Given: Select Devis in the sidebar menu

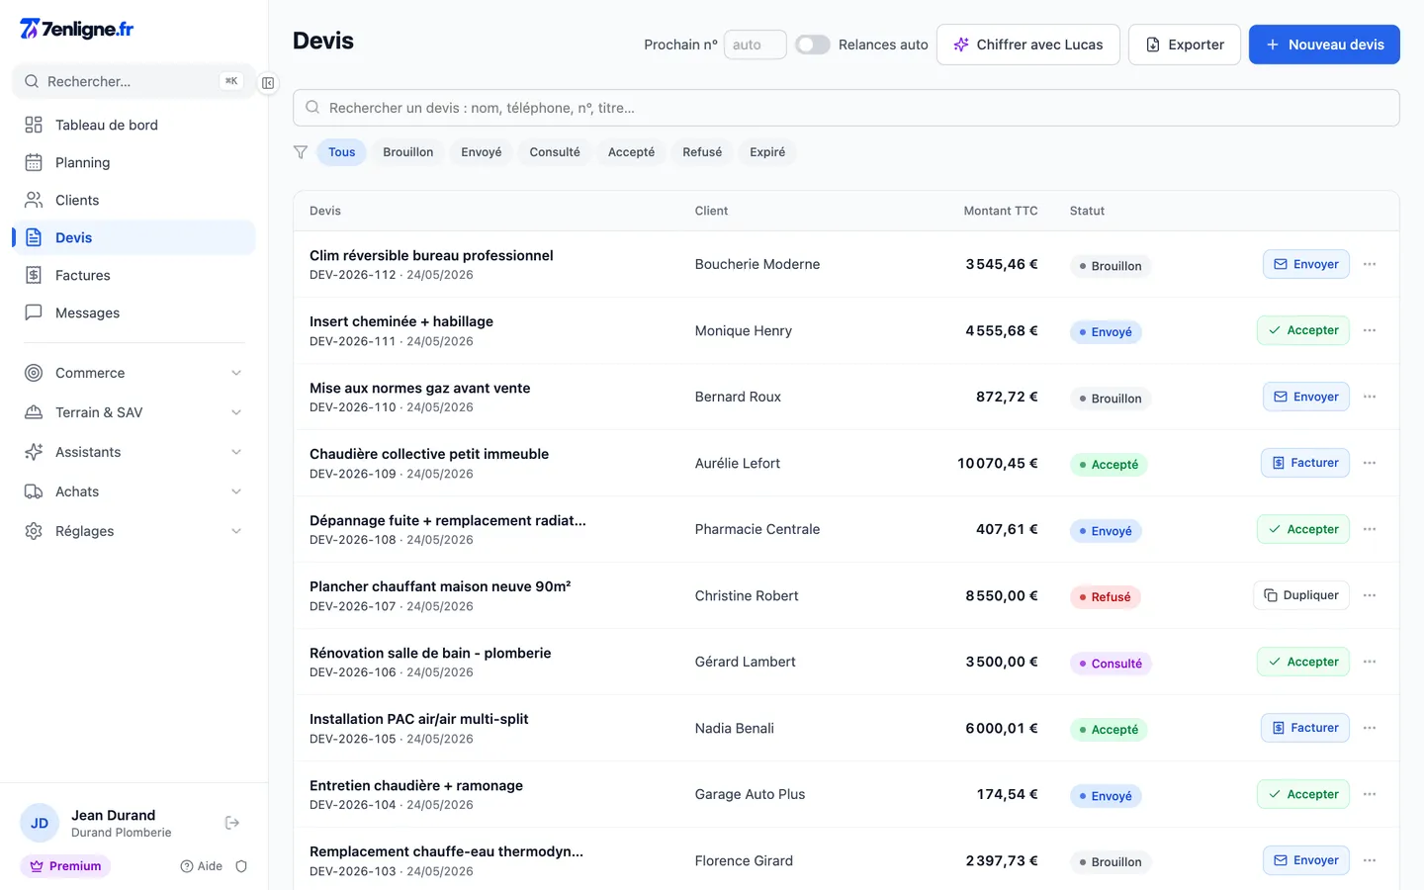Looking at the screenshot, I should [133, 237].
